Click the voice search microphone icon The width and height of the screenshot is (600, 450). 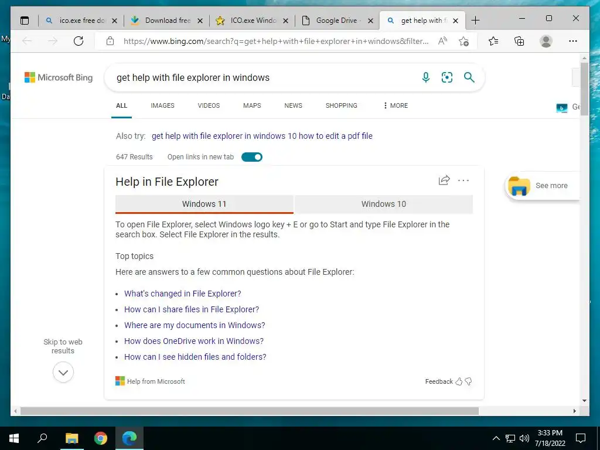pos(425,77)
